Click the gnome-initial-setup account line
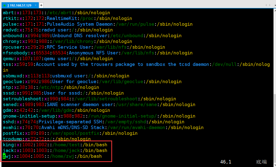276x167 pixels. [99, 116]
